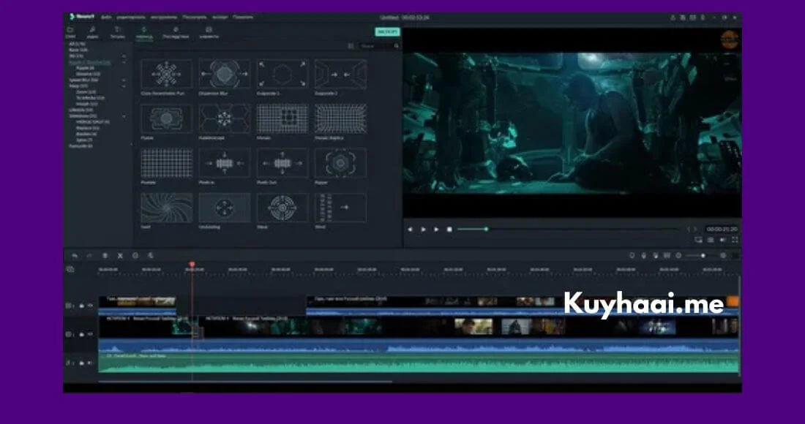
Task: Click the fullscreen icon under preview
Action: coord(735,240)
